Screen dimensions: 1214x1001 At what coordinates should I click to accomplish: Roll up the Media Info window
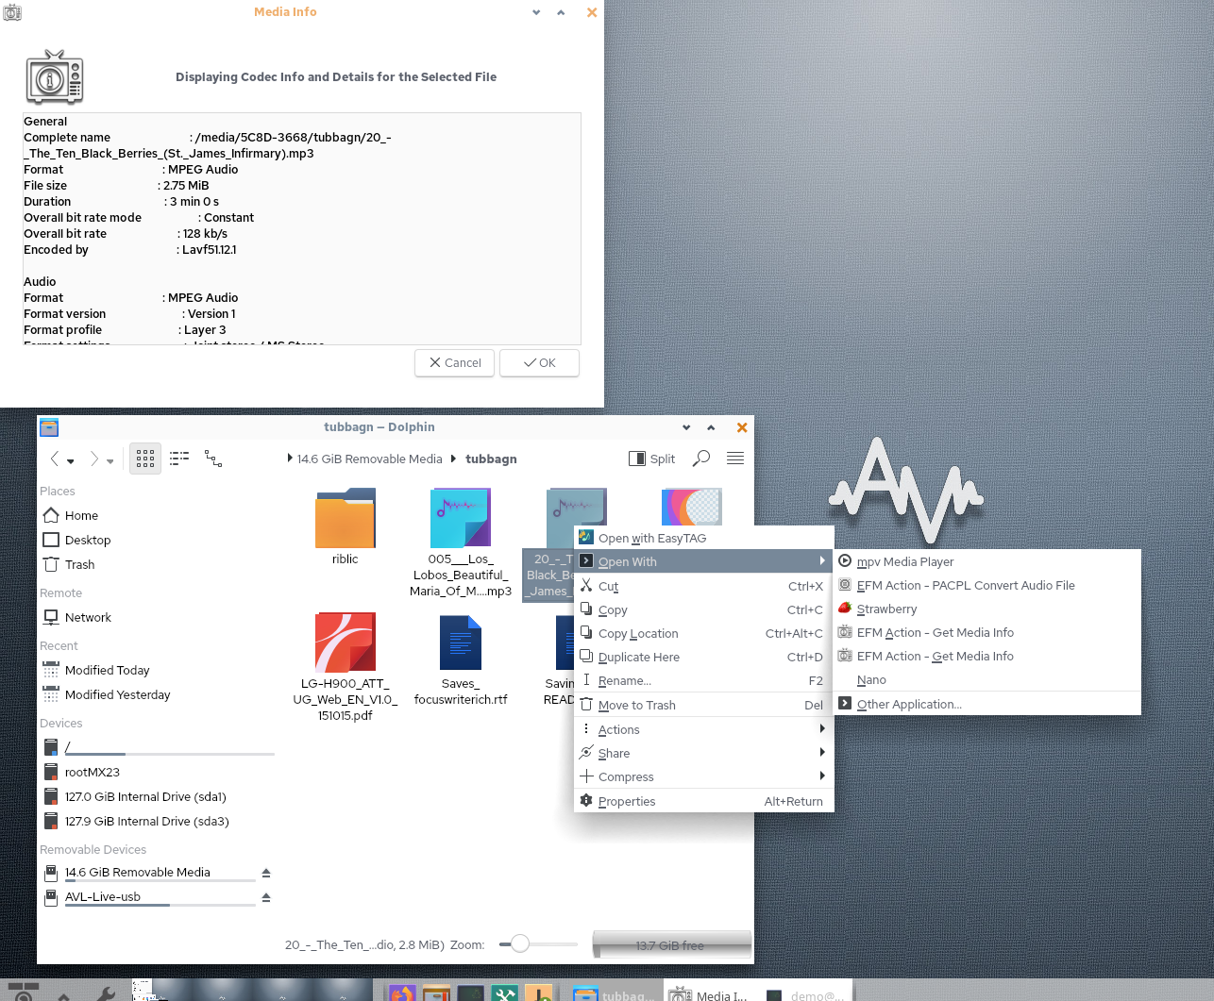pyautogui.click(x=561, y=12)
